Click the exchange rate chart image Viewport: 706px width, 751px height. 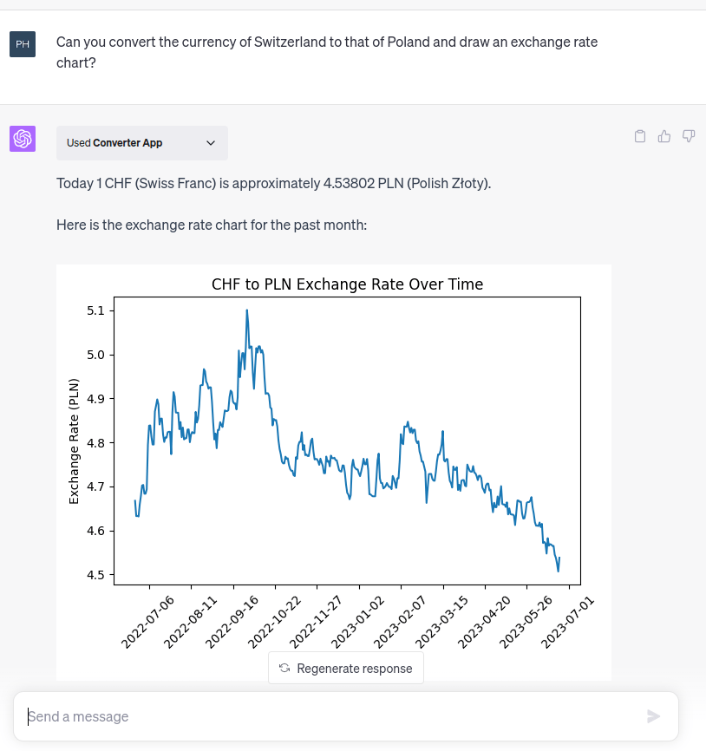[x=347, y=451]
